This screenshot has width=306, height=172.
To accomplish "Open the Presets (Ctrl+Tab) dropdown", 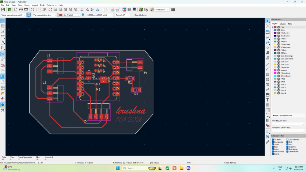I will (x=288, y=124).
